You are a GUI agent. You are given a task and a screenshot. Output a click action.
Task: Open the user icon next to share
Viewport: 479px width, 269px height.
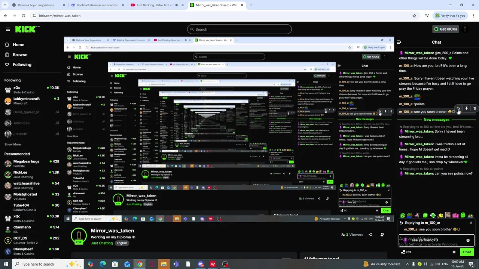tap(382, 235)
